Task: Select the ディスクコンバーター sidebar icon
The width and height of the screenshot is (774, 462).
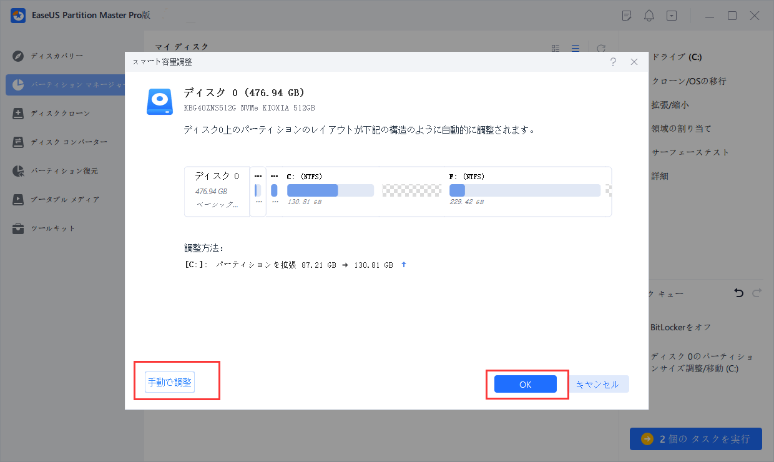Action: coord(17,142)
